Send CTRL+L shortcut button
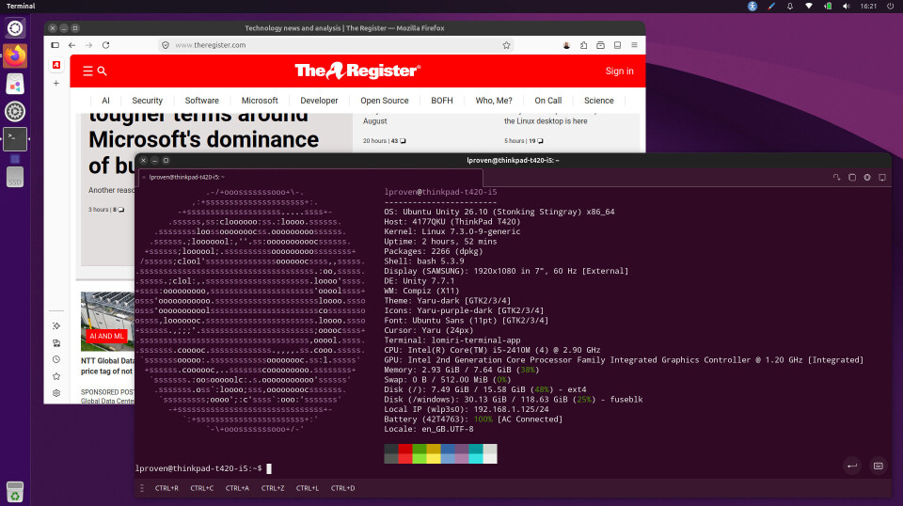Screen dimensions: 903x506 coord(307,488)
